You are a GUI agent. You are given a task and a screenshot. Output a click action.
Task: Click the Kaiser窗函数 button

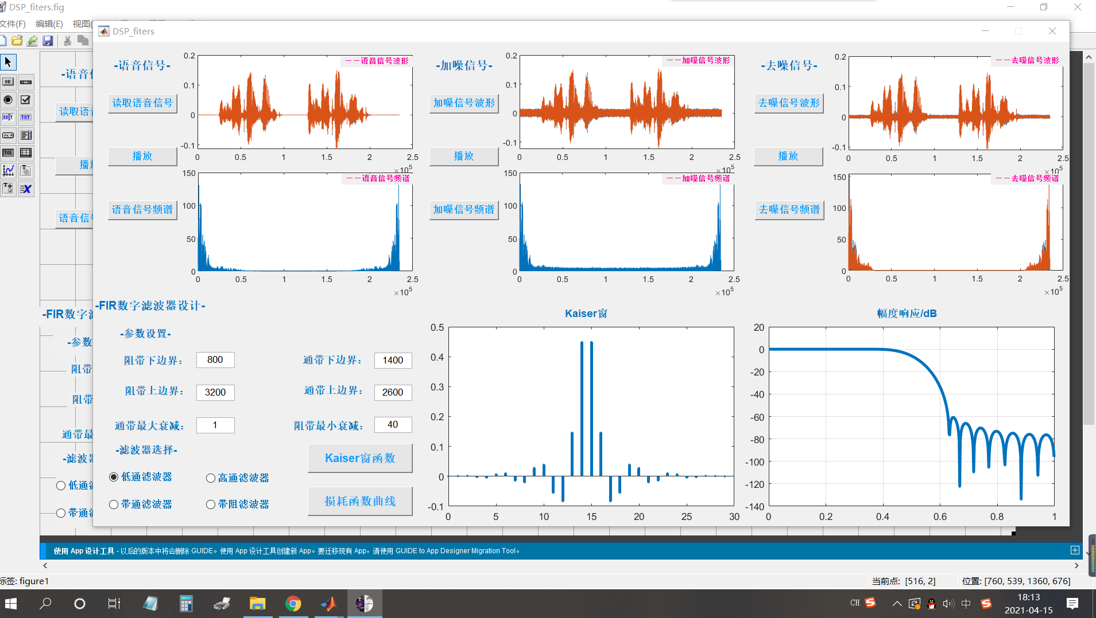[360, 457]
